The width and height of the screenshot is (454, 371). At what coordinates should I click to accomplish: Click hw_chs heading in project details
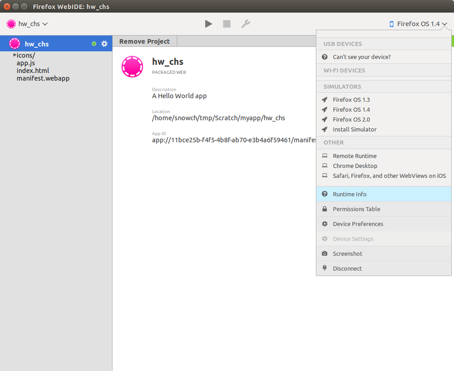coord(168,62)
